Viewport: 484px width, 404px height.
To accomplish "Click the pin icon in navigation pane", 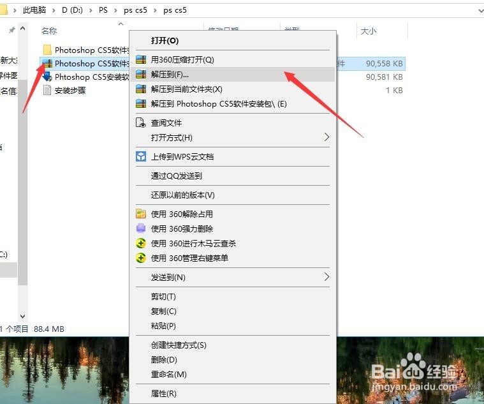I will pyautogui.click(x=11, y=30).
